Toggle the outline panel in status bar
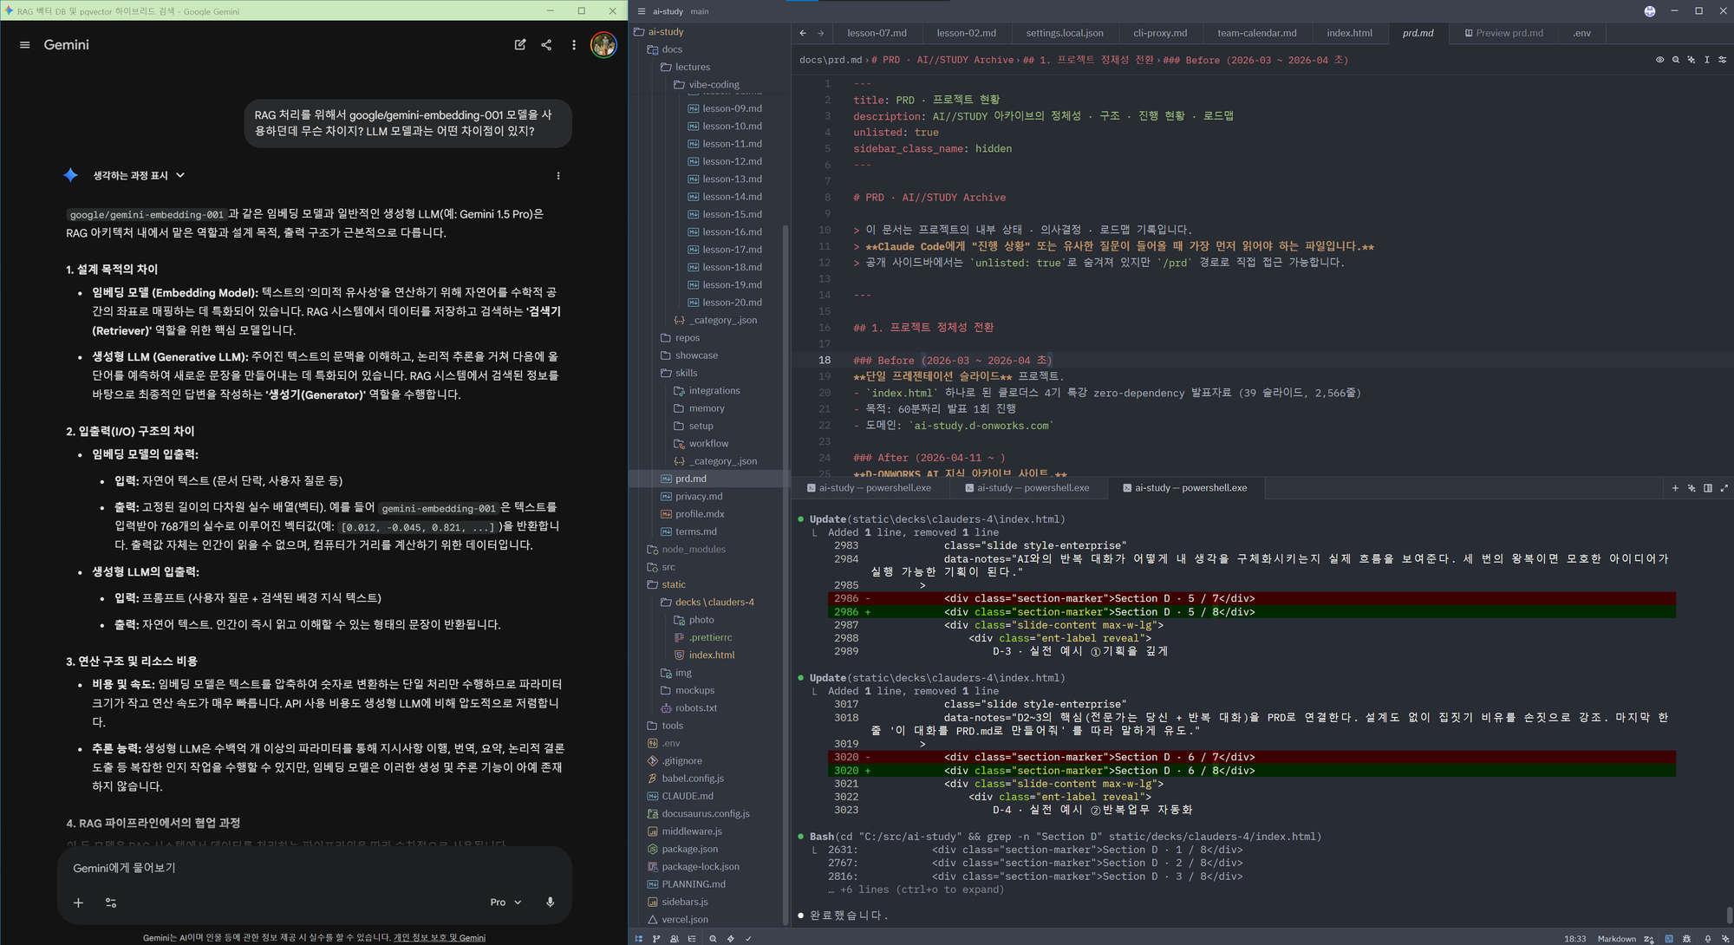 693,939
